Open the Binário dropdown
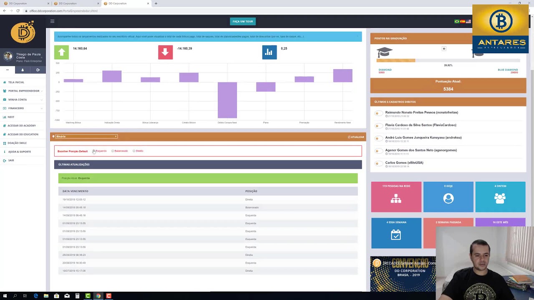The width and height of the screenshot is (534, 300). pos(86,137)
